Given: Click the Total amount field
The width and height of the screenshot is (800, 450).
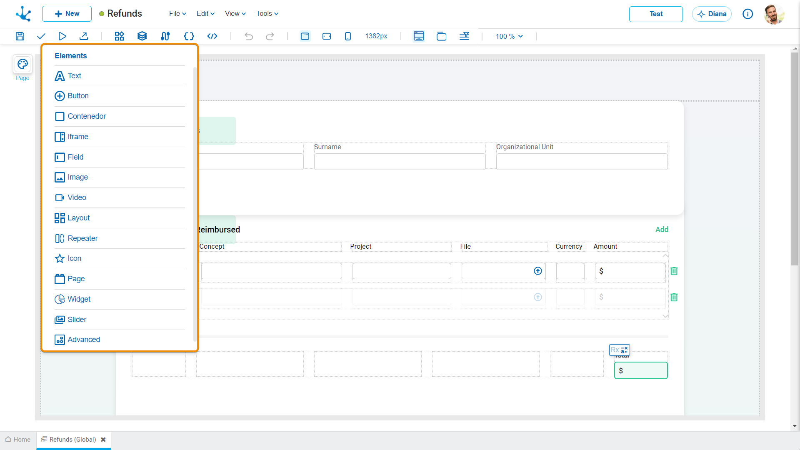Looking at the screenshot, I should pos(641,370).
